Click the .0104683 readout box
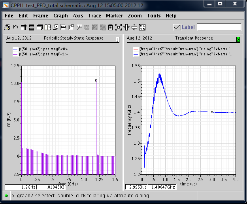247x204 pixels. [x=51, y=187]
